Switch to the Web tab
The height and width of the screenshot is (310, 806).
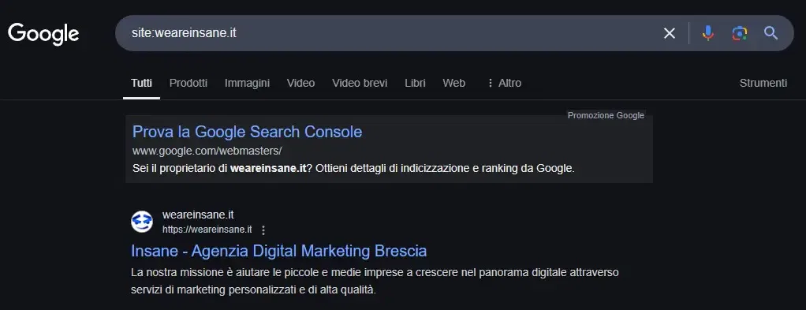click(x=454, y=83)
